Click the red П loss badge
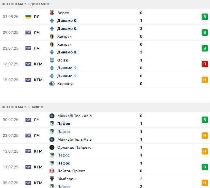The height and width of the screenshot is (188, 210). (x=205, y=64)
